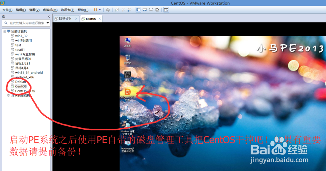Click the 回收站 recycle bin icon
Viewport: 326px width, 171px height.
coord(127,59)
